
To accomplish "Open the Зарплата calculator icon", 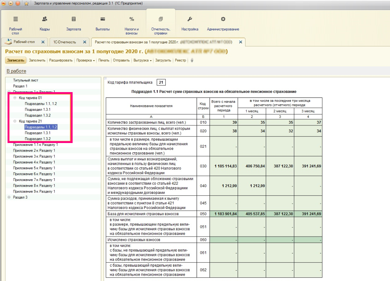I will click(x=74, y=19).
